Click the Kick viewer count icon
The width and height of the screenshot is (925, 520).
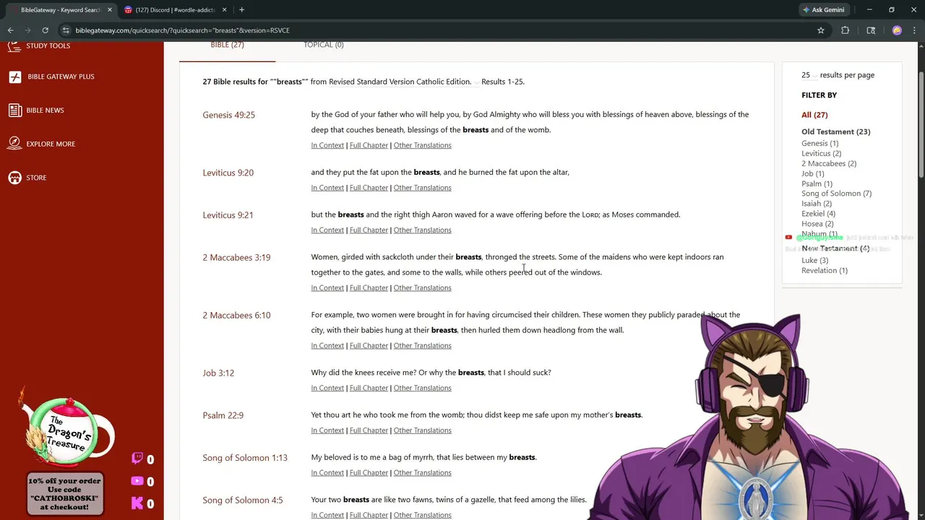coord(137,503)
